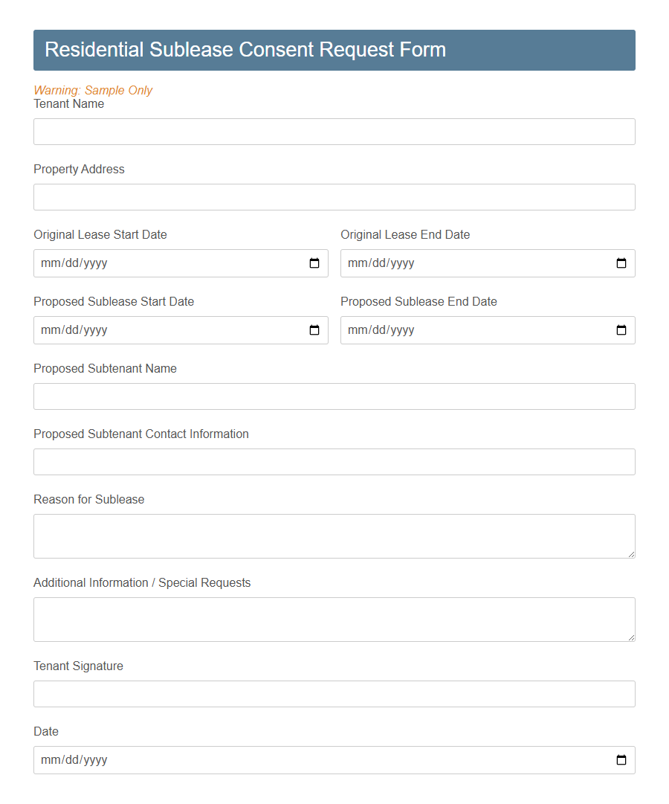669x804 pixels.
Task: Open the Proposed Sublease End Date calendar picker
Action: [x=621, y=329]
